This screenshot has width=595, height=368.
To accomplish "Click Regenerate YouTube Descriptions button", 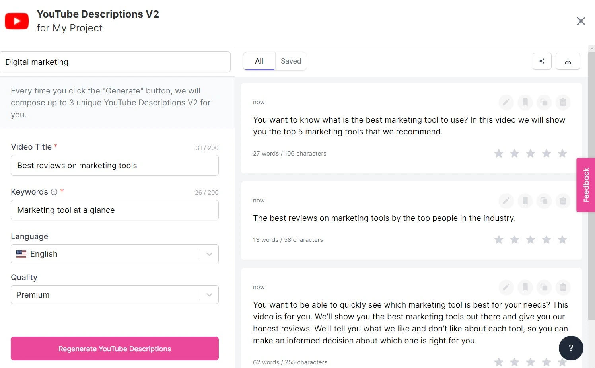I will 115,349.
